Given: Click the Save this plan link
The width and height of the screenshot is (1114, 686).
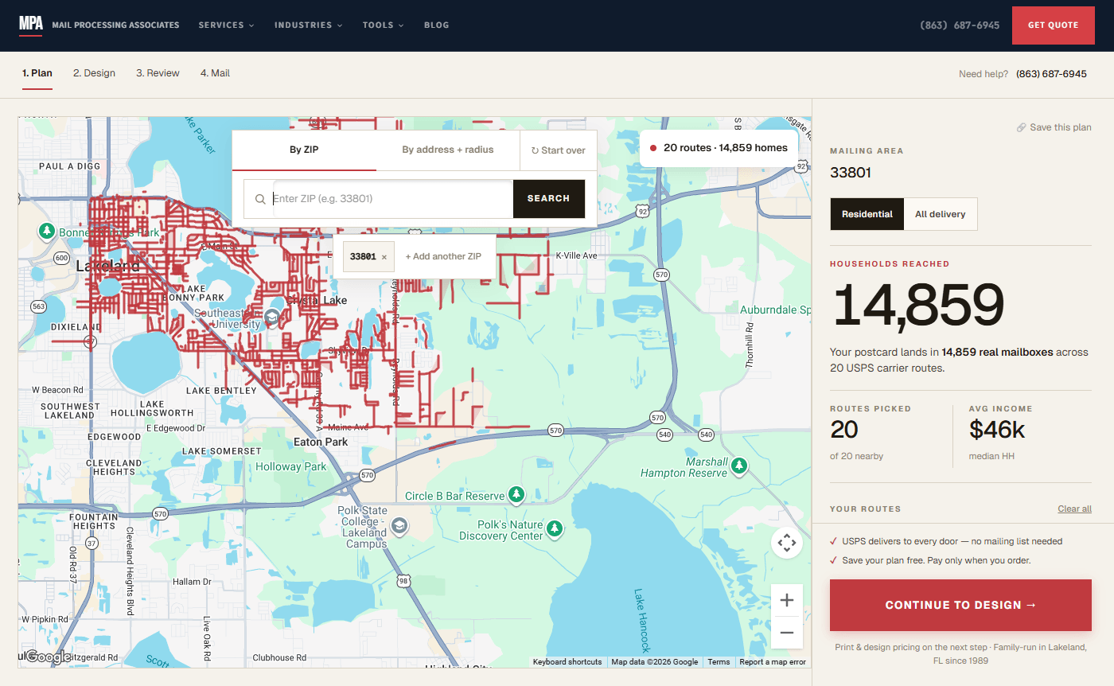Looking at the screenshot, I should click(x=1054, y=127).
